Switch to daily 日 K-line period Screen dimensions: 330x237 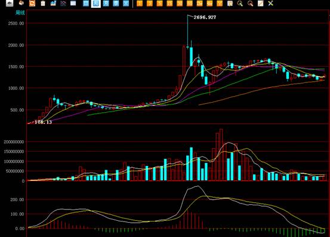tap(86, 3)
